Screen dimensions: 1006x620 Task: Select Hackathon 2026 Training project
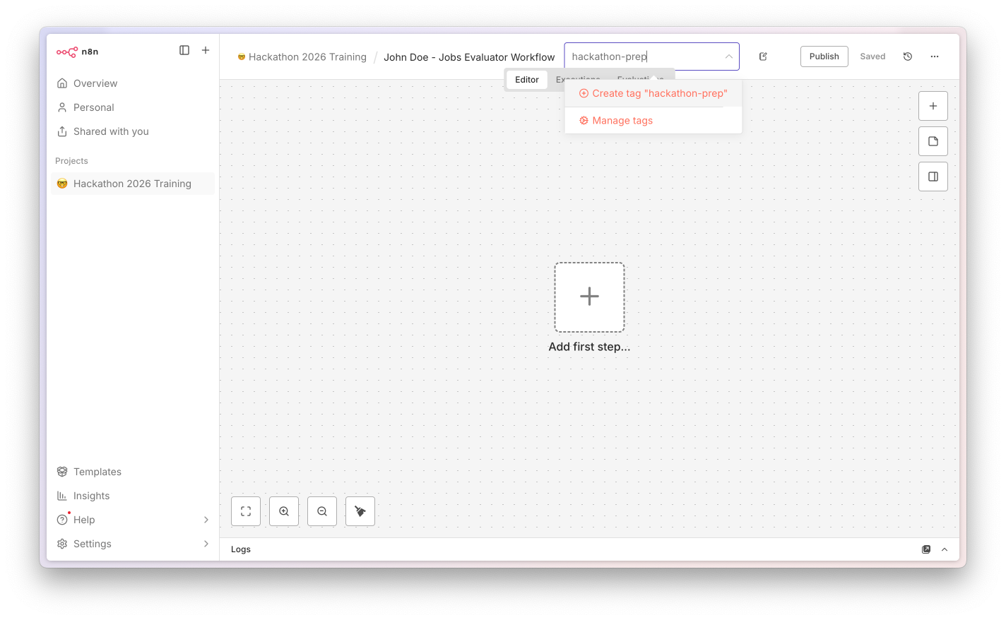(133, 184)
